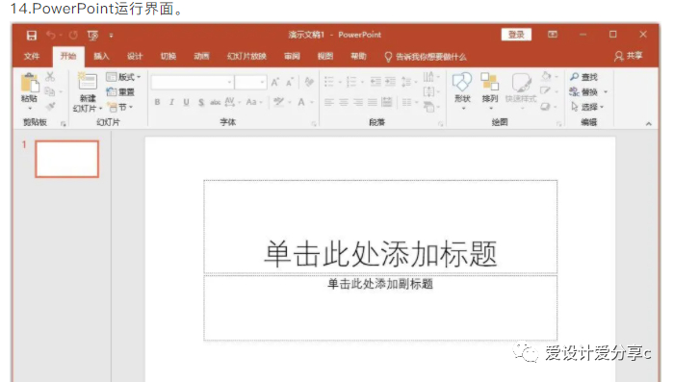This screenshot has height=382, width=673.
Task: Toggle Justify alignment
Action: click(373, 102)
